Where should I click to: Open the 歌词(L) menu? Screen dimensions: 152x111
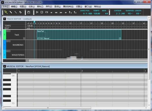tap(58, 7)
